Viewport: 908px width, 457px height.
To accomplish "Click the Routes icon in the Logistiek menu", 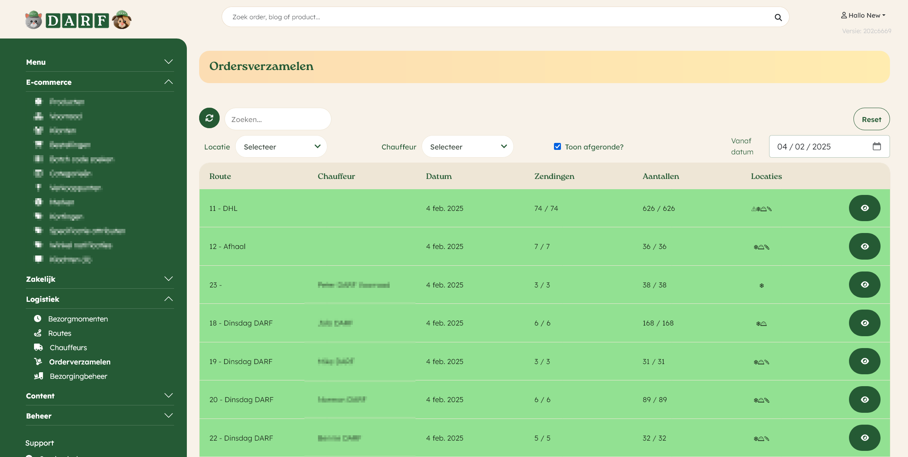I will coord(38,333).
